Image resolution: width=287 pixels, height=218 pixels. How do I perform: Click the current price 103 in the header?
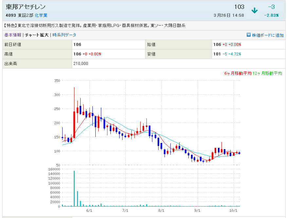(239, 7)
